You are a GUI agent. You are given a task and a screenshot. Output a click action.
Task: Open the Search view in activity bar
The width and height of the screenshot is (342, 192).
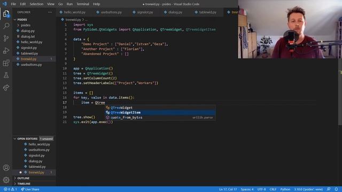(6, 26)
